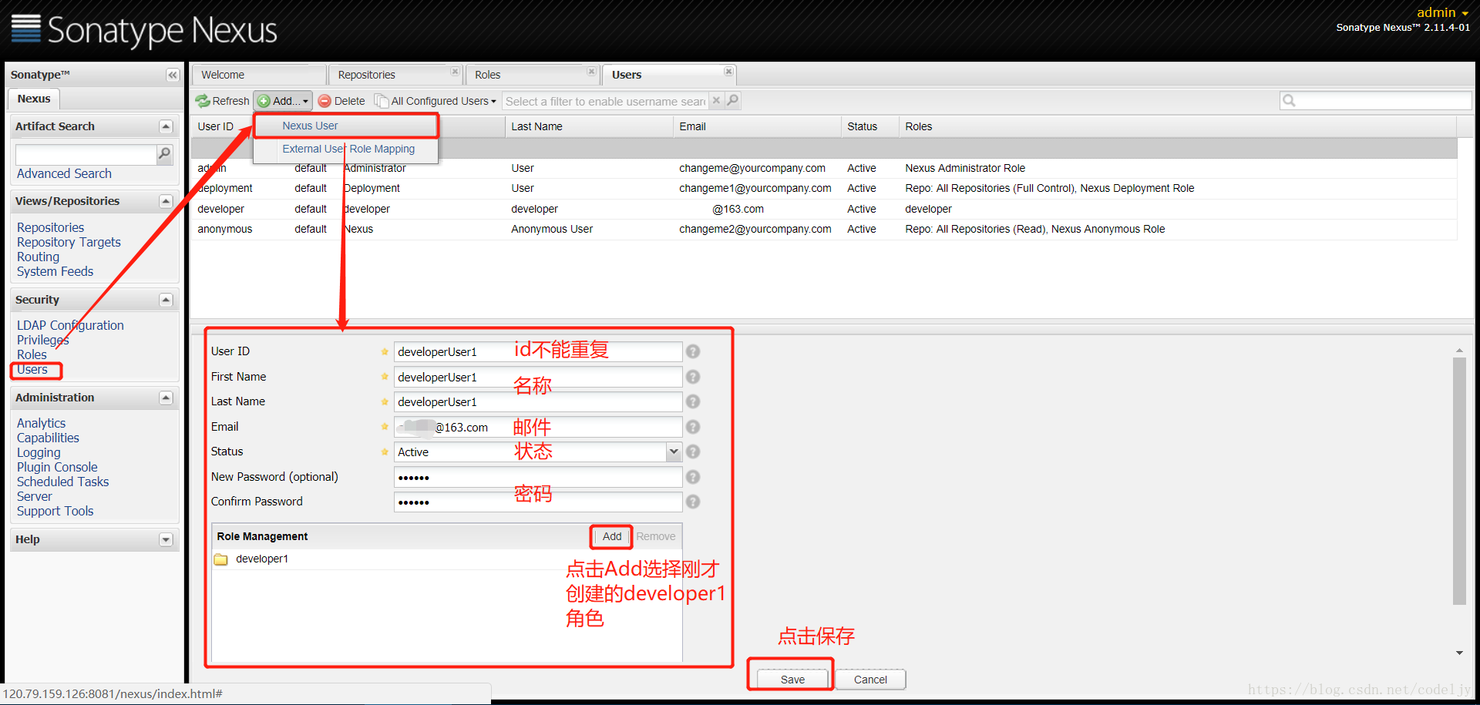Click the help icon beside Status field
The image size is (1480, 705).
693,452
